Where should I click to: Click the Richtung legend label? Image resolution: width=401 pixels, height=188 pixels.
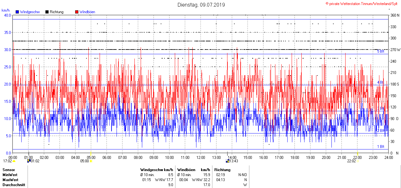56,12
